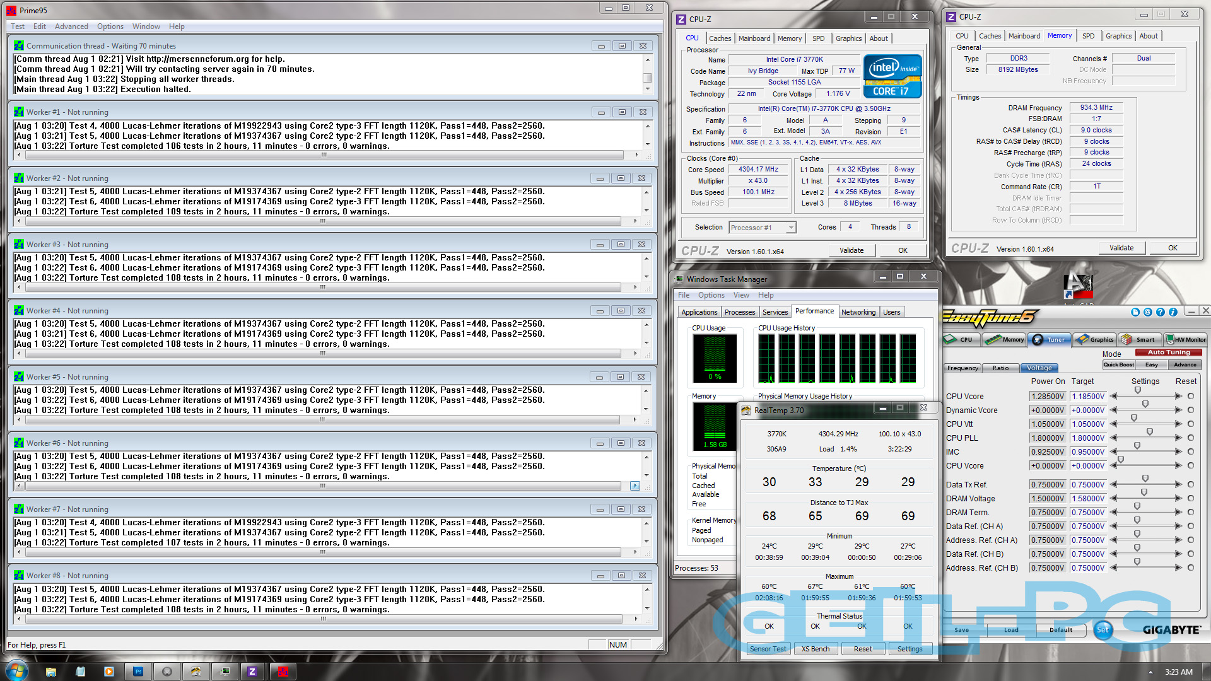
Task: Open the Advanced menu in Prime95
Action: [x=71, y=26]
